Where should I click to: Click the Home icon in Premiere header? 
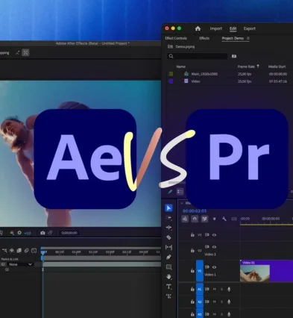(x=198, y=28)
